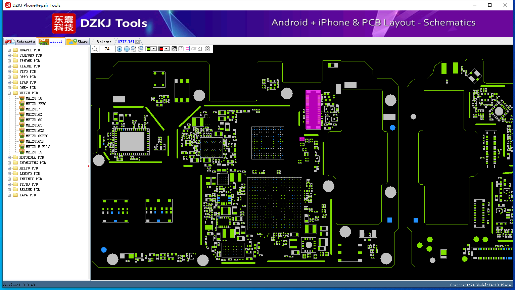
Task: Open MEIZU16T layout file in tree
Action: coord(34,125)
